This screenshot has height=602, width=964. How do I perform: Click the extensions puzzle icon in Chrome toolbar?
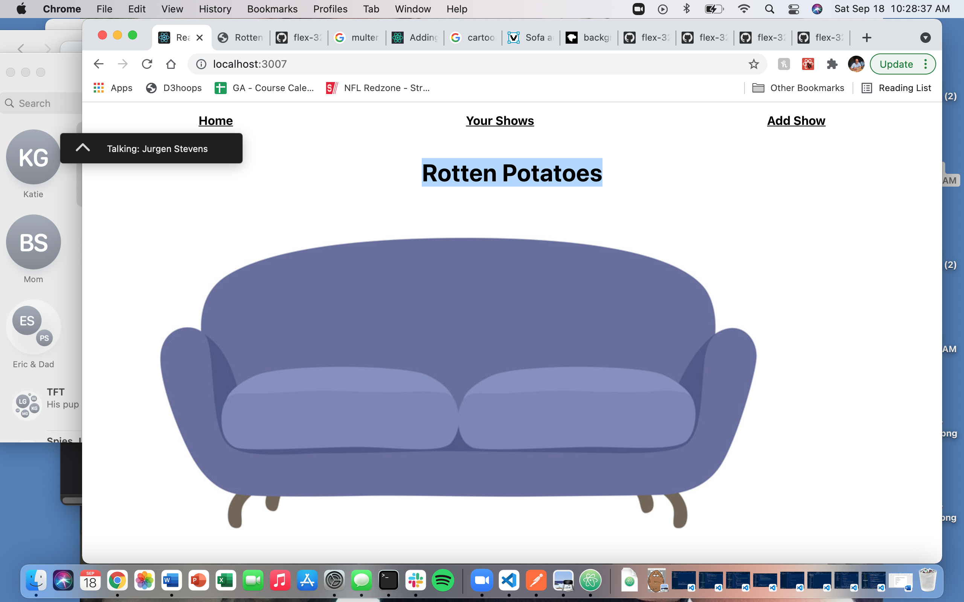pyautogui.click(x=832, y=64)
